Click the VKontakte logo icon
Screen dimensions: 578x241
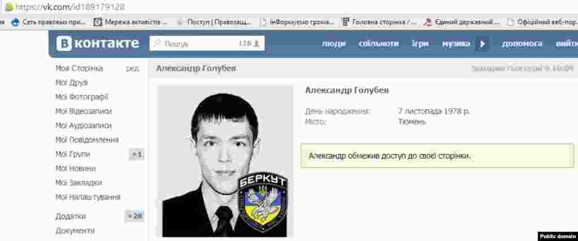pyautogui.click(x=64, y=44)
